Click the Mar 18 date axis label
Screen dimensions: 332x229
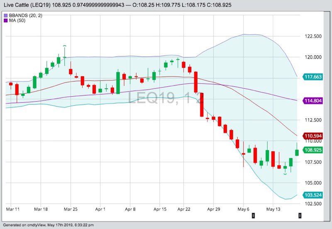click(41, 210)
